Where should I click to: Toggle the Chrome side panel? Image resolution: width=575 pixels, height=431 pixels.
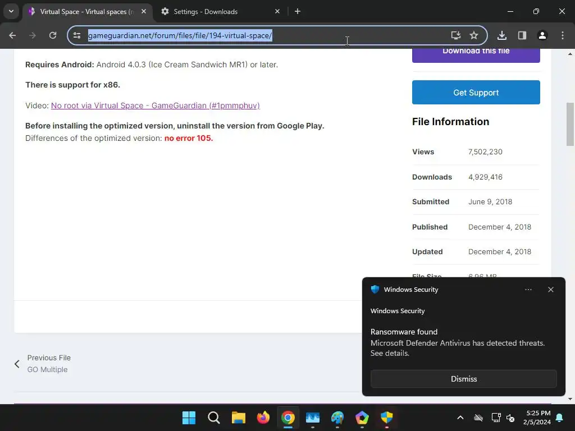[x=522, y=35]
